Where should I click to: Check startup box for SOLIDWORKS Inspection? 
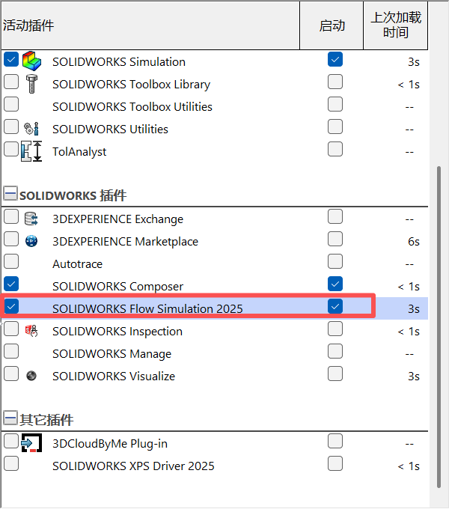(335, 329)
